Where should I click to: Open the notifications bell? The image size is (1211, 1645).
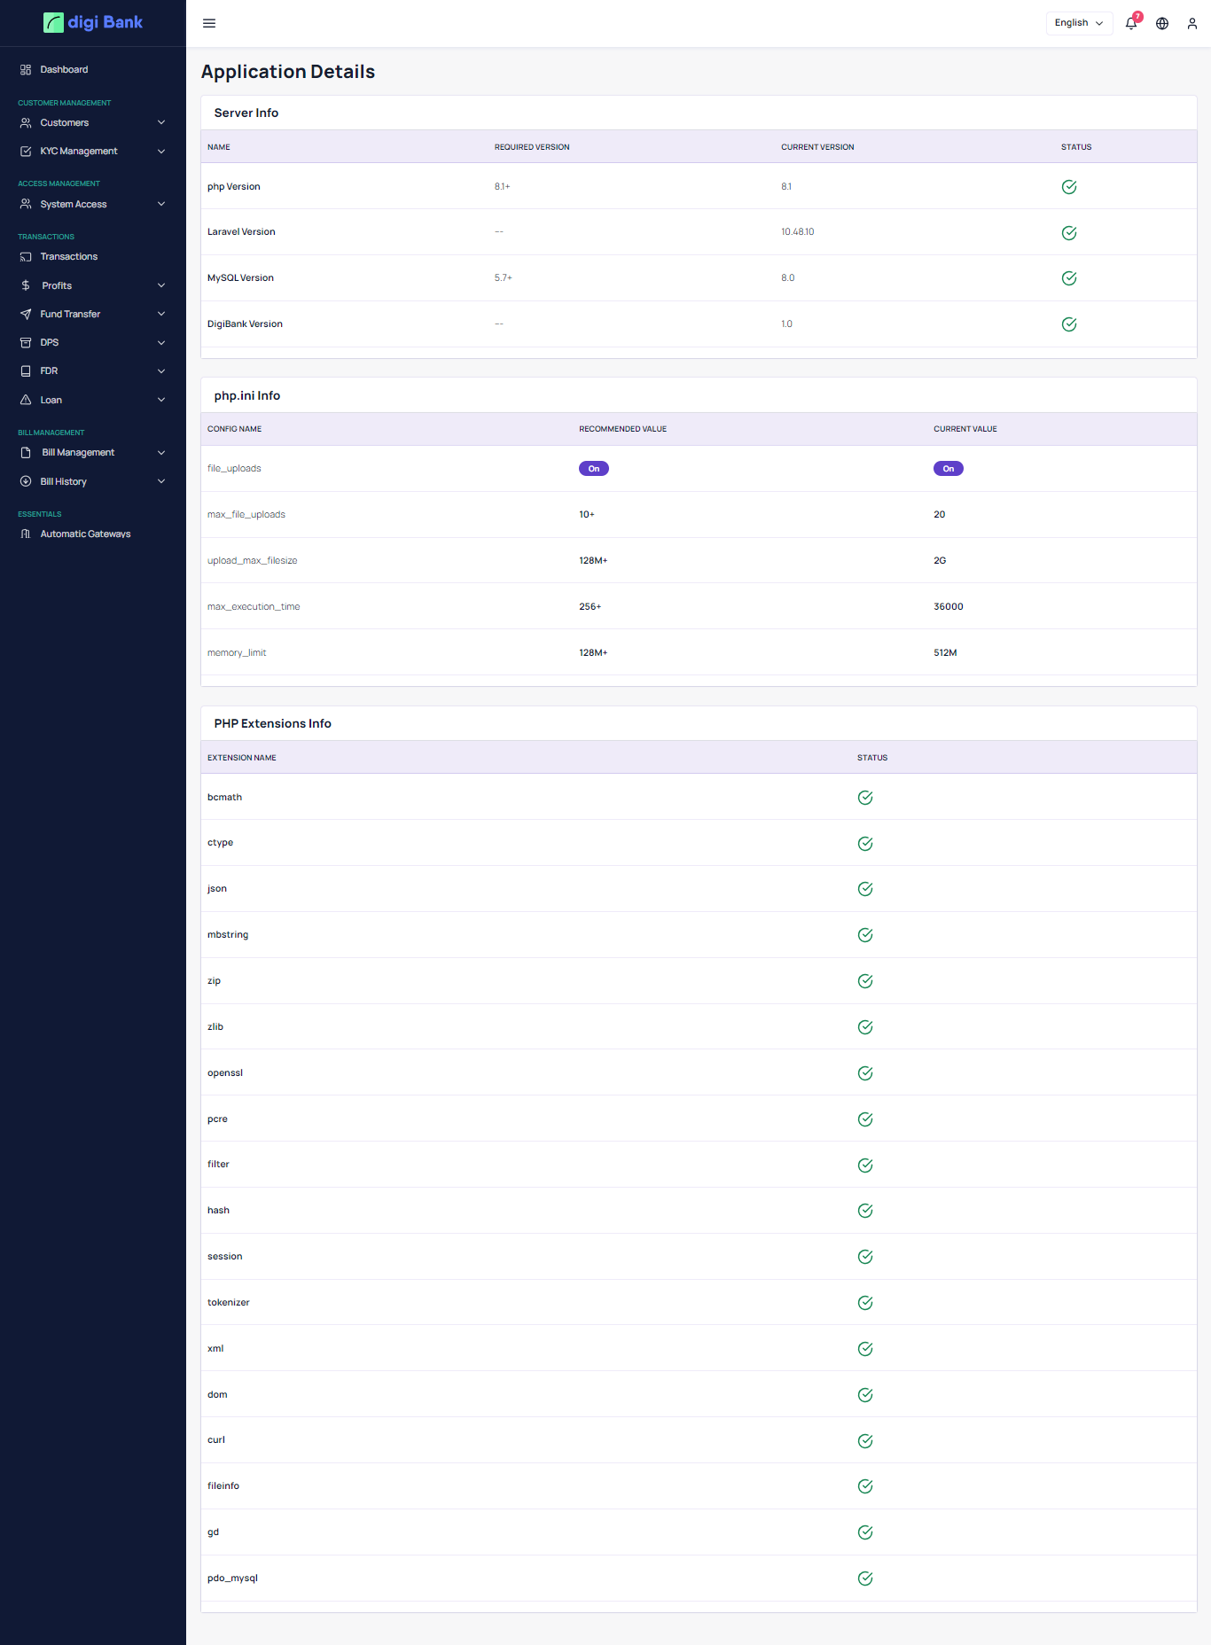coord(1131,23)
